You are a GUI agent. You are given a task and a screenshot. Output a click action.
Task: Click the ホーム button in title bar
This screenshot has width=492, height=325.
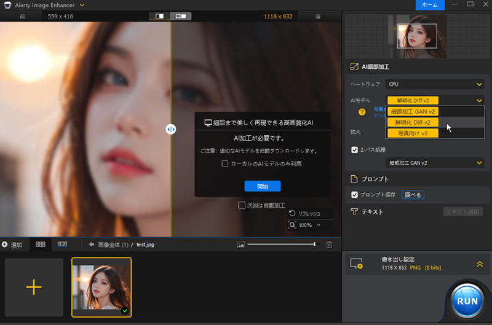(x=430, y=5)
